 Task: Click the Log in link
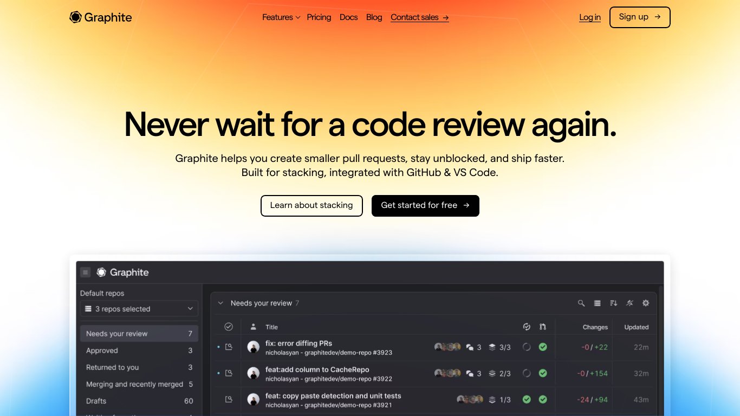[590, 17]
